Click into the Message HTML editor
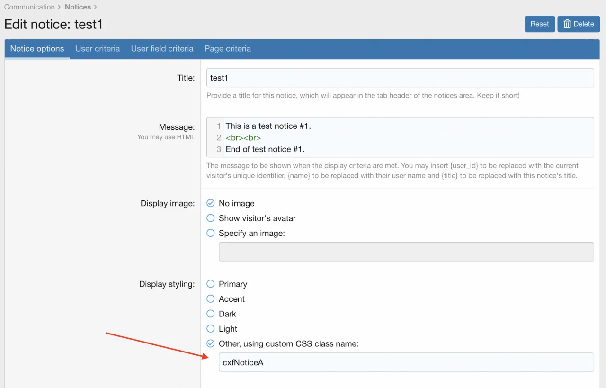The height and width of the screenshot is (388, 606). 407,137
